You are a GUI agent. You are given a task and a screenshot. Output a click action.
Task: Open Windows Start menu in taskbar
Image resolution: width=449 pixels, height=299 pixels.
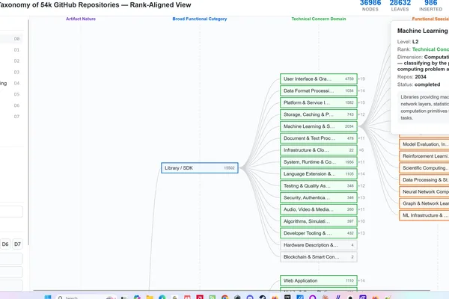(x=48, y=298)
